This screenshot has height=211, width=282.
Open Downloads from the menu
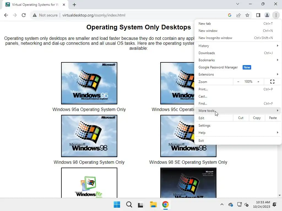coord(238,53)
